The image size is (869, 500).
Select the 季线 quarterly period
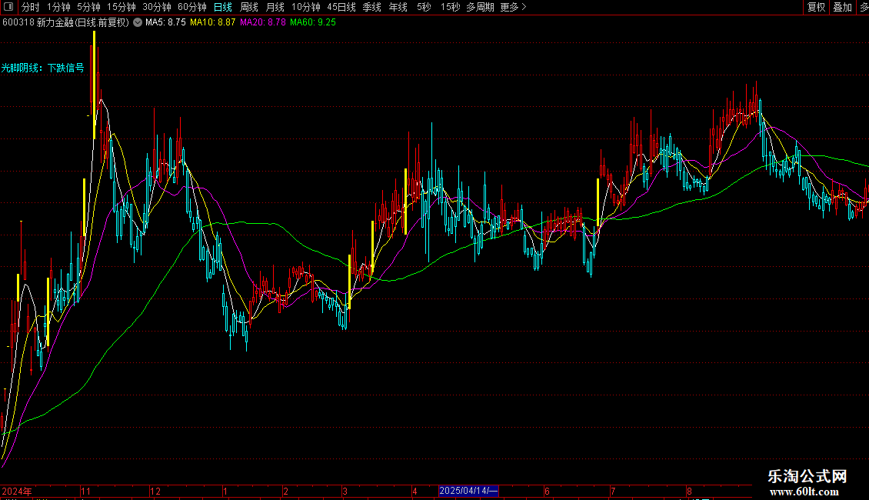coord(371,7)
